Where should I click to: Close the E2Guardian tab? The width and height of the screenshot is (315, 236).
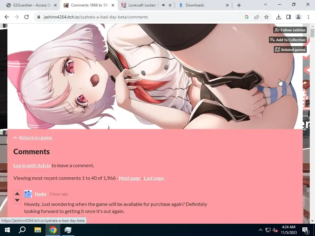pos(56,5)
